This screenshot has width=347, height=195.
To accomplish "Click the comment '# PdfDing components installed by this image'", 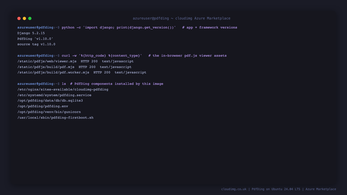I will pos(117,84).
